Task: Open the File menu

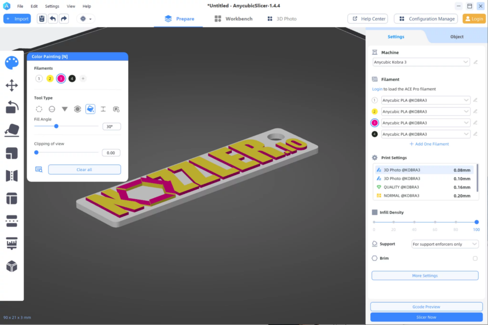Action: coord(20,6)
